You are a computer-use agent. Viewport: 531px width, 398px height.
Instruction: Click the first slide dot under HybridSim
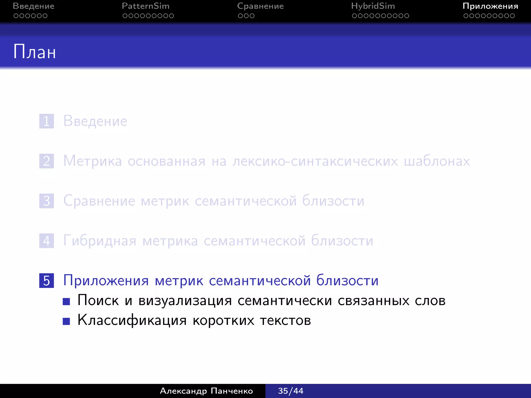point(354,16)
